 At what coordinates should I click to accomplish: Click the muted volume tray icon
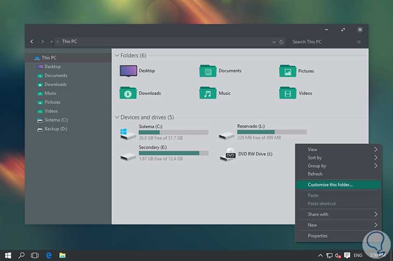tap(338, 256)
